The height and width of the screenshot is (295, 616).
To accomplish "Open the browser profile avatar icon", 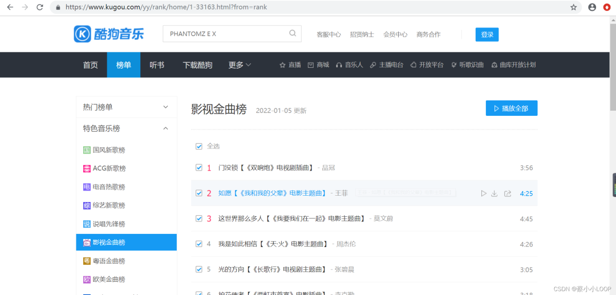I will pos(592,7).
